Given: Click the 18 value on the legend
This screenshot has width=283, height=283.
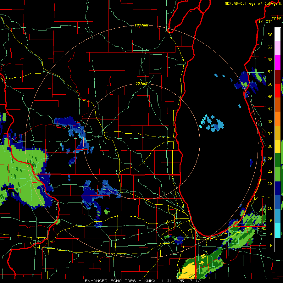Looking at the screenshot, I should (270, 184).
